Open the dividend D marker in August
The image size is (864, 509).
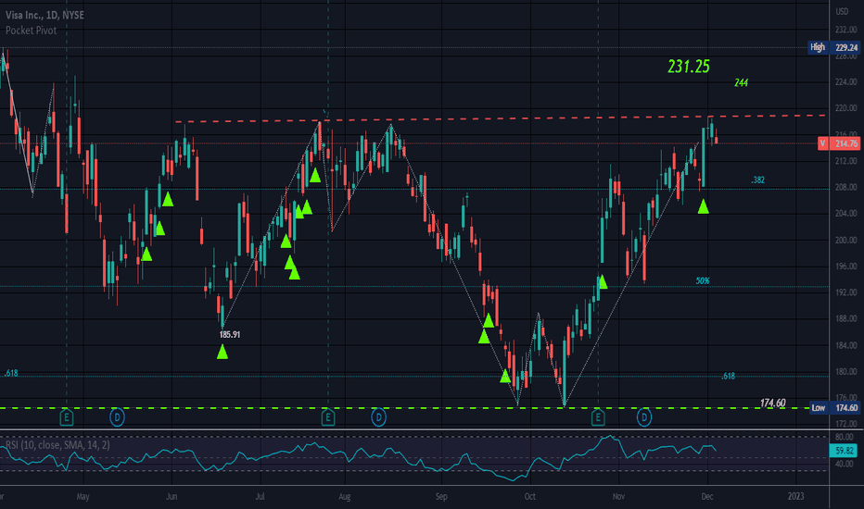click(x=378, y=417)
